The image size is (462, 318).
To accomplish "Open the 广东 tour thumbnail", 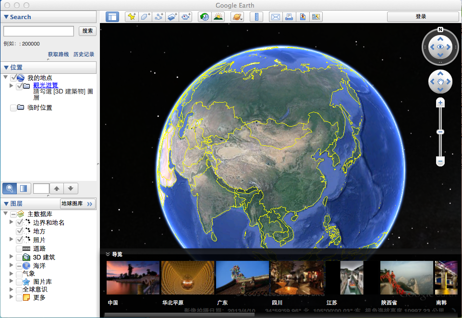I will pos(243,278).
